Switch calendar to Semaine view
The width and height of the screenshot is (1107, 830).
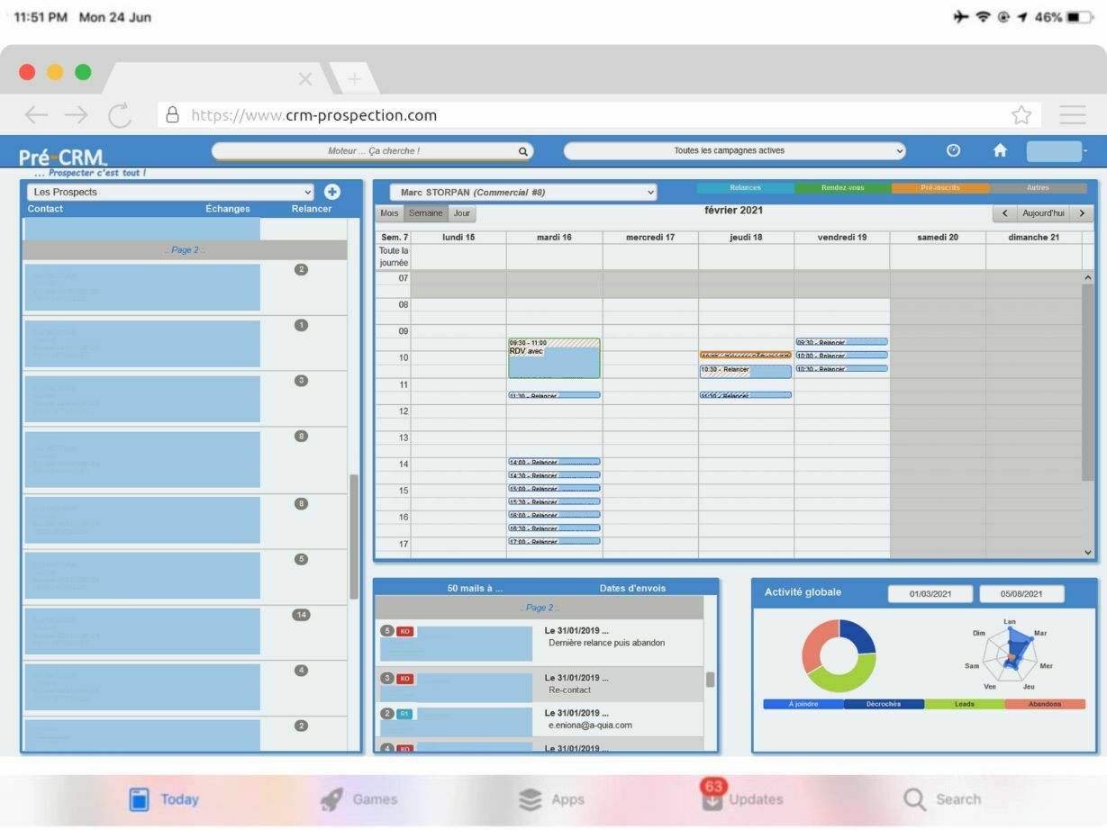click(x=426, y=213)
